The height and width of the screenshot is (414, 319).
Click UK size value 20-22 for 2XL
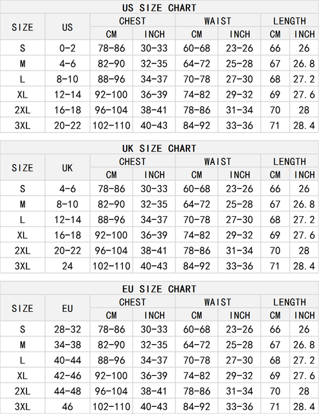67,250
